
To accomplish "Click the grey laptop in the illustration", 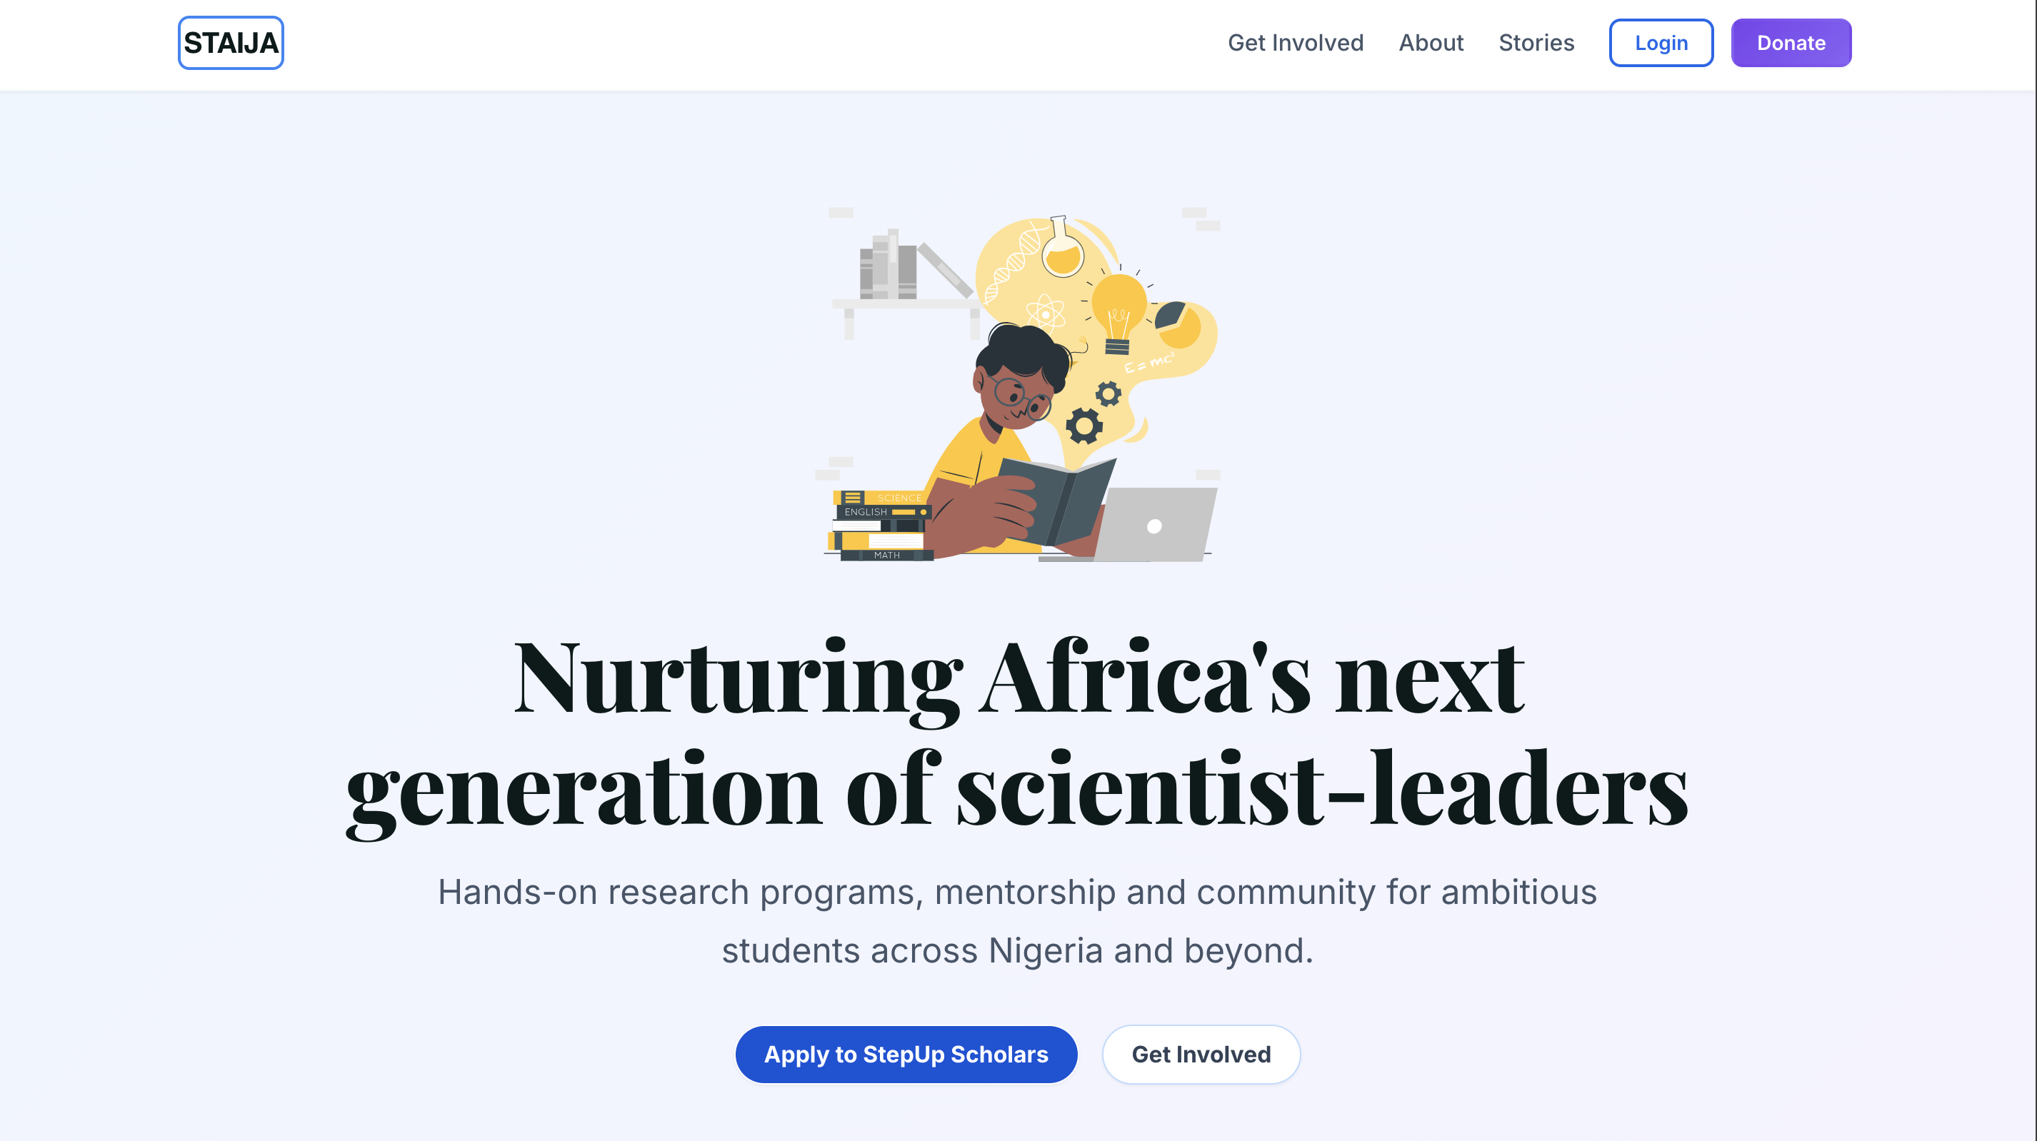I will click(1156, 524).
